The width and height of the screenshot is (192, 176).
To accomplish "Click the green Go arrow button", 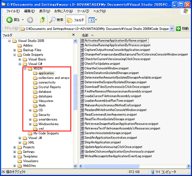I will pyautogui.click(x=178, y=29).
